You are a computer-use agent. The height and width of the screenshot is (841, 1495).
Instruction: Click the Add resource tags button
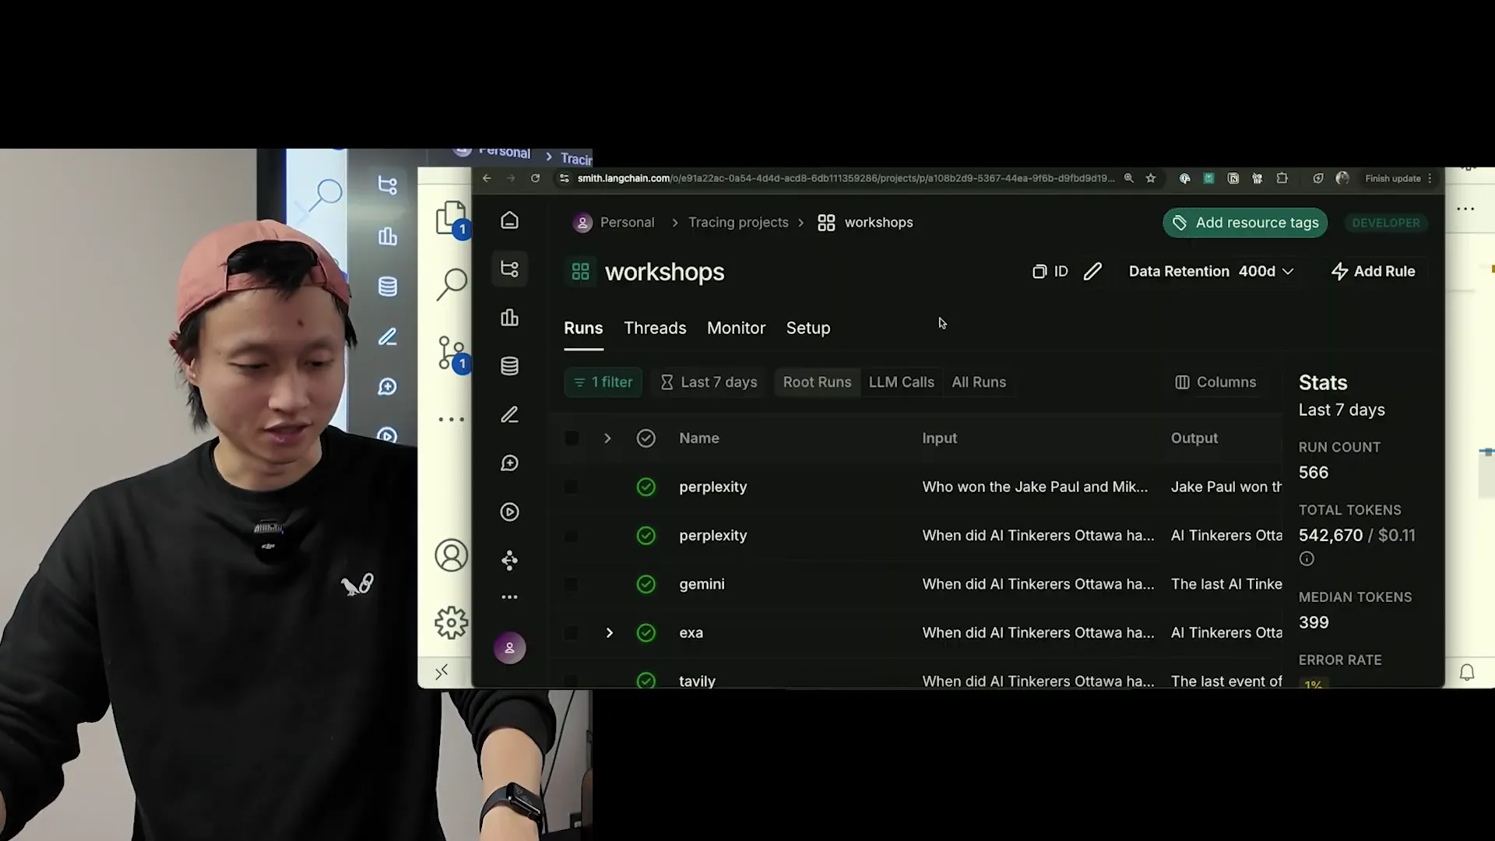pyautogui.click(x=1245, y=223)
